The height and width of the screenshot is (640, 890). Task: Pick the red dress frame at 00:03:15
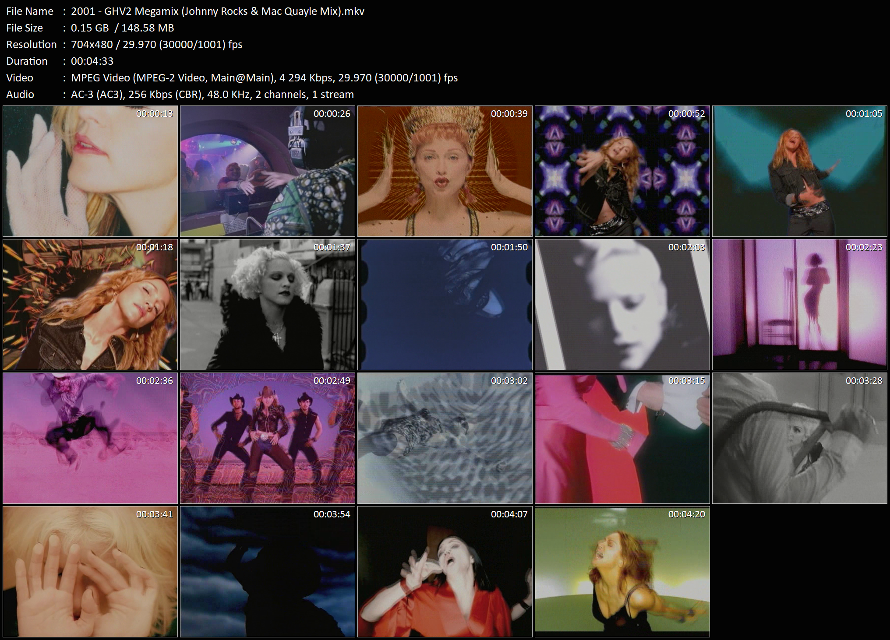tap(622, 438)
